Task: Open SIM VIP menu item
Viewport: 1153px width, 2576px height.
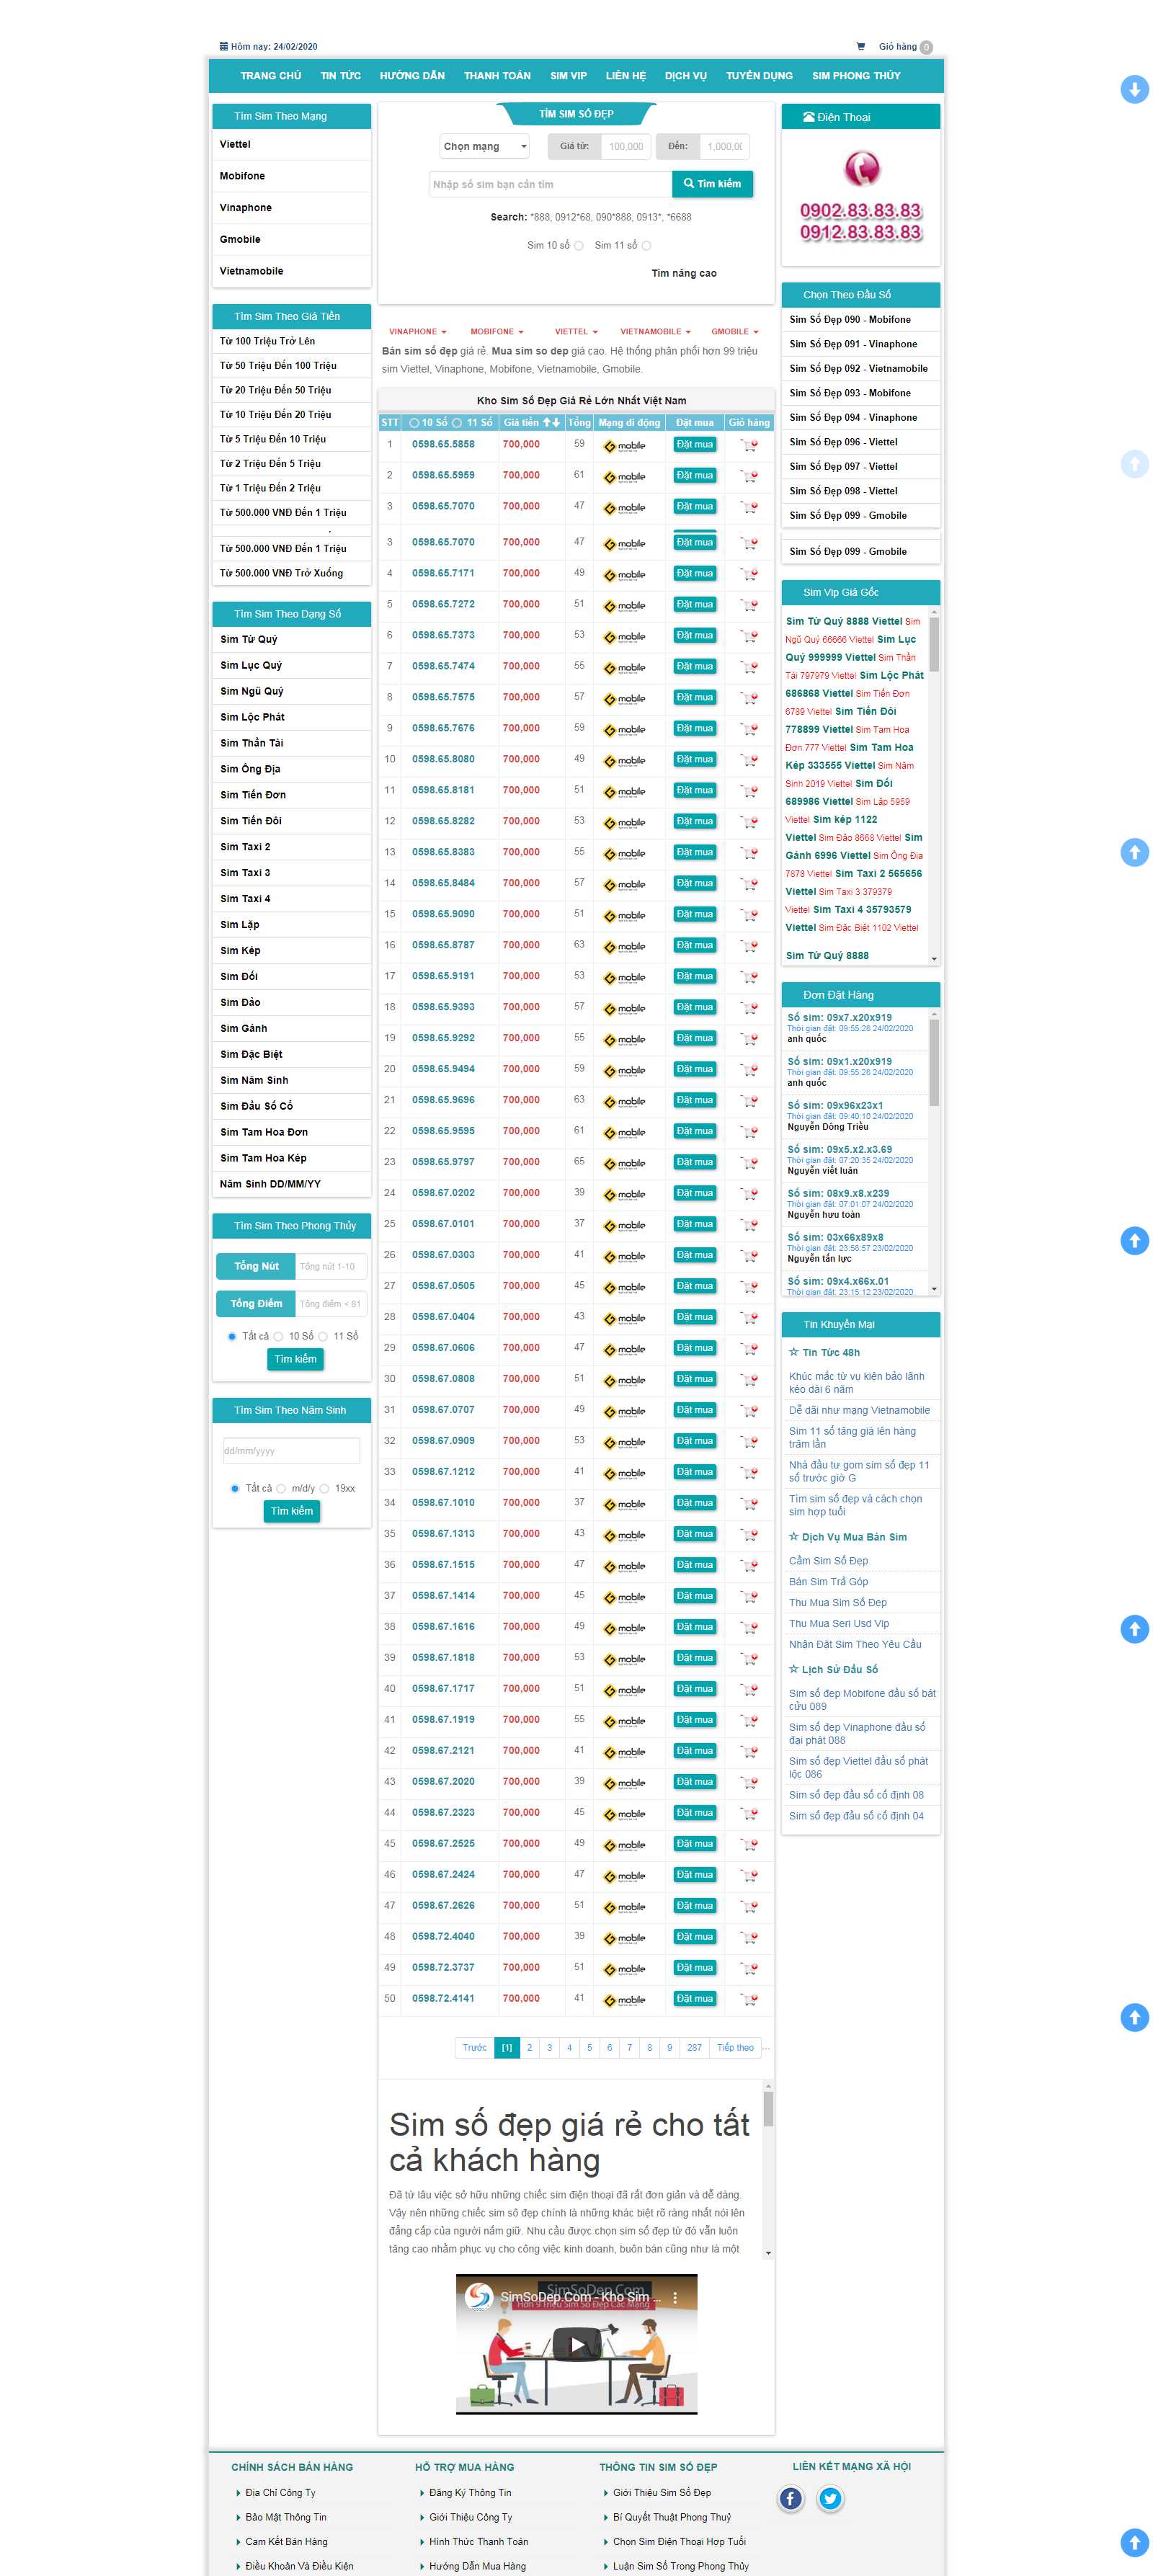Action: pos(568,76)
